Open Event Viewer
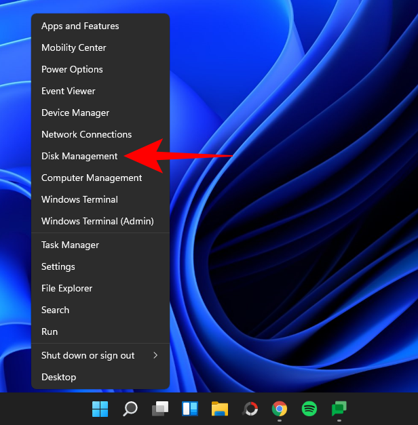Image resolution: width=418 pixels, height=425 pixels. click(x=69, y=91)
